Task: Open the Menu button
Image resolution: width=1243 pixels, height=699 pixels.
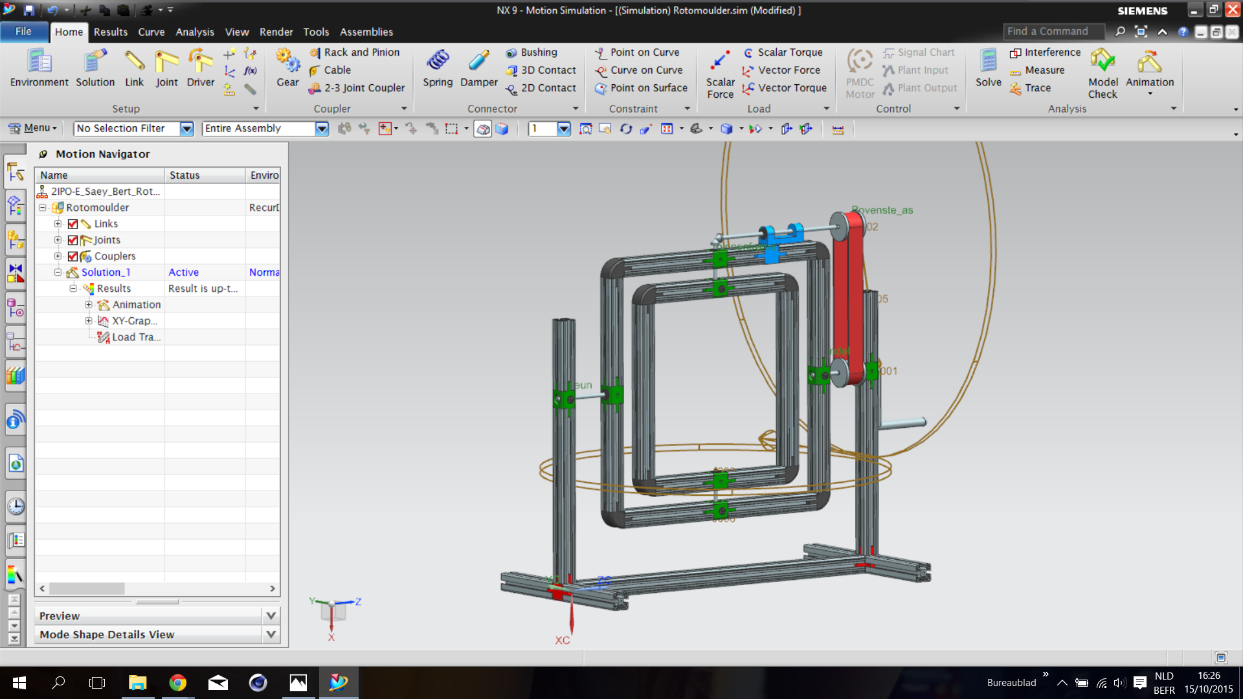Action: coord(32,128)
